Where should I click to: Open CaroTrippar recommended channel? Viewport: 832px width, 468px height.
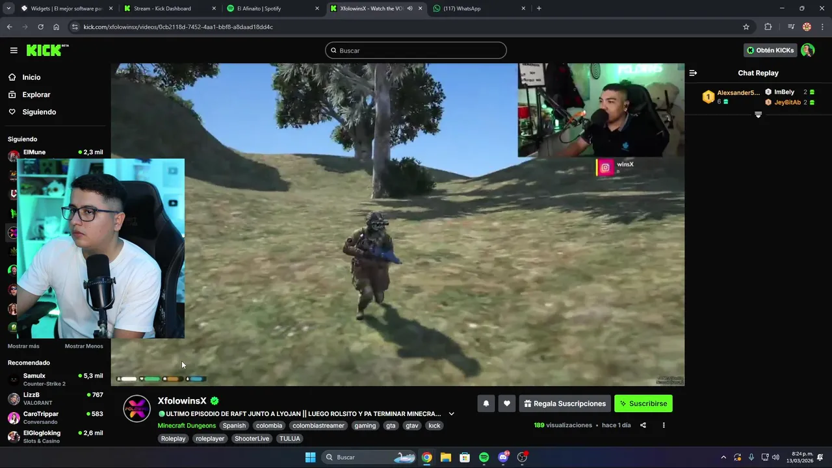(55, 417)
